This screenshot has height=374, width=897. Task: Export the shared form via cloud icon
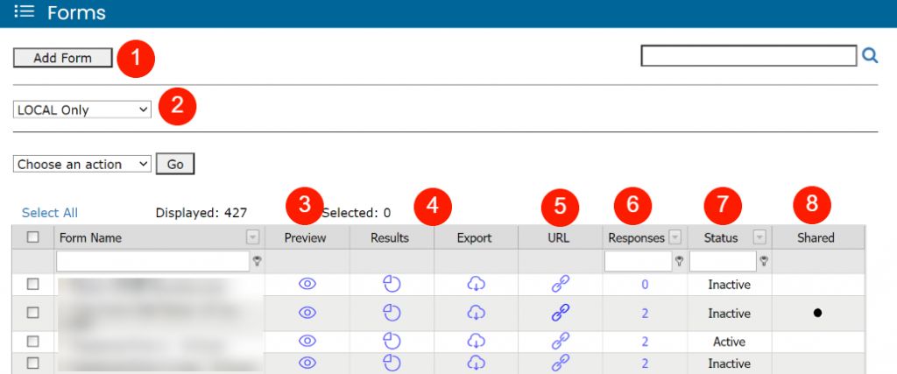[476, 312]
